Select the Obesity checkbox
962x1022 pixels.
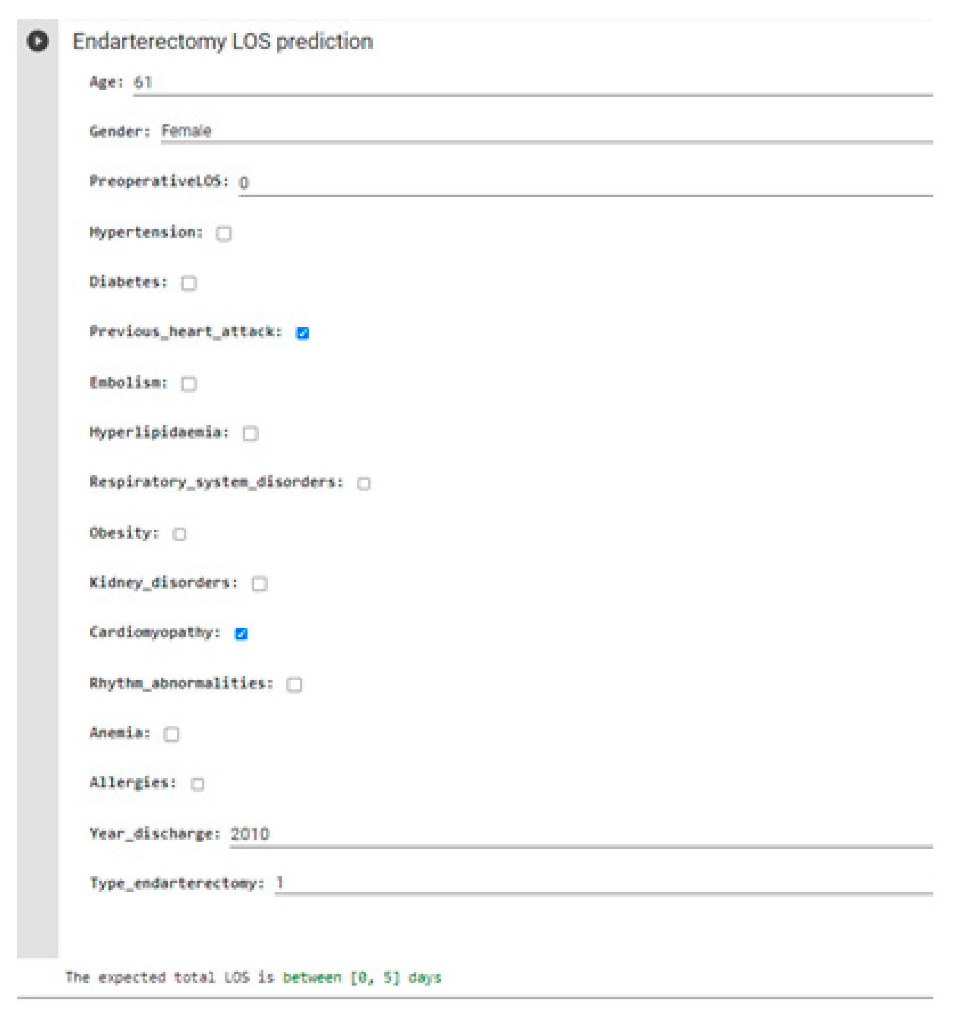pos(179,534)
